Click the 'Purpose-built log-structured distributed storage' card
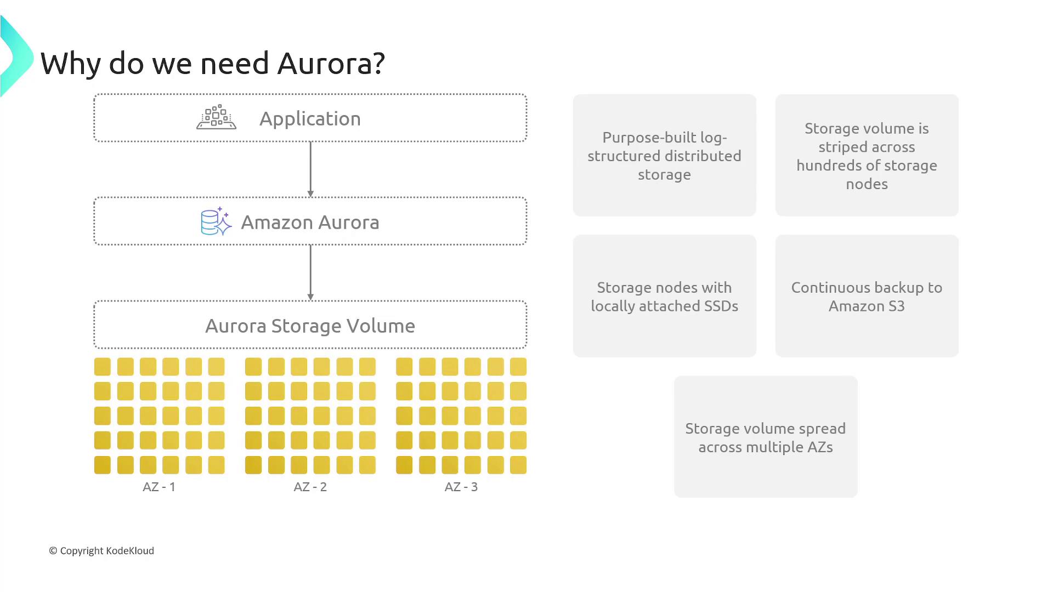 click(664, 155)
